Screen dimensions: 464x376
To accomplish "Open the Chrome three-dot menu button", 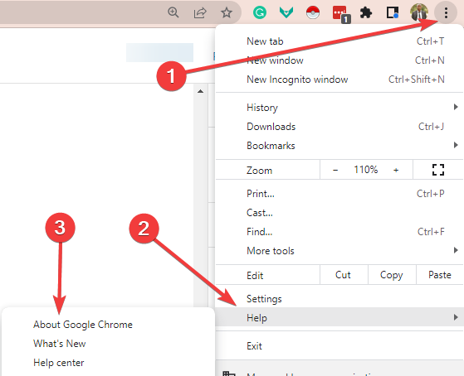I will click(446, 12).
